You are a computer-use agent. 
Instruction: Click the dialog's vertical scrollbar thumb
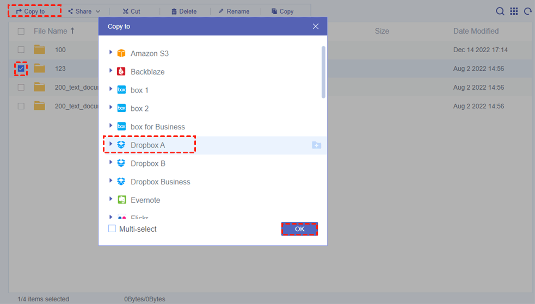(x=323, y=72)
